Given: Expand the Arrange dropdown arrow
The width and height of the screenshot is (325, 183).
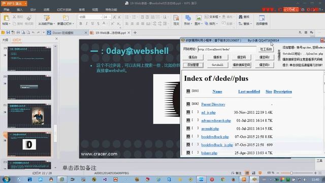Looking at the screenshot, I should click(217, 24).
